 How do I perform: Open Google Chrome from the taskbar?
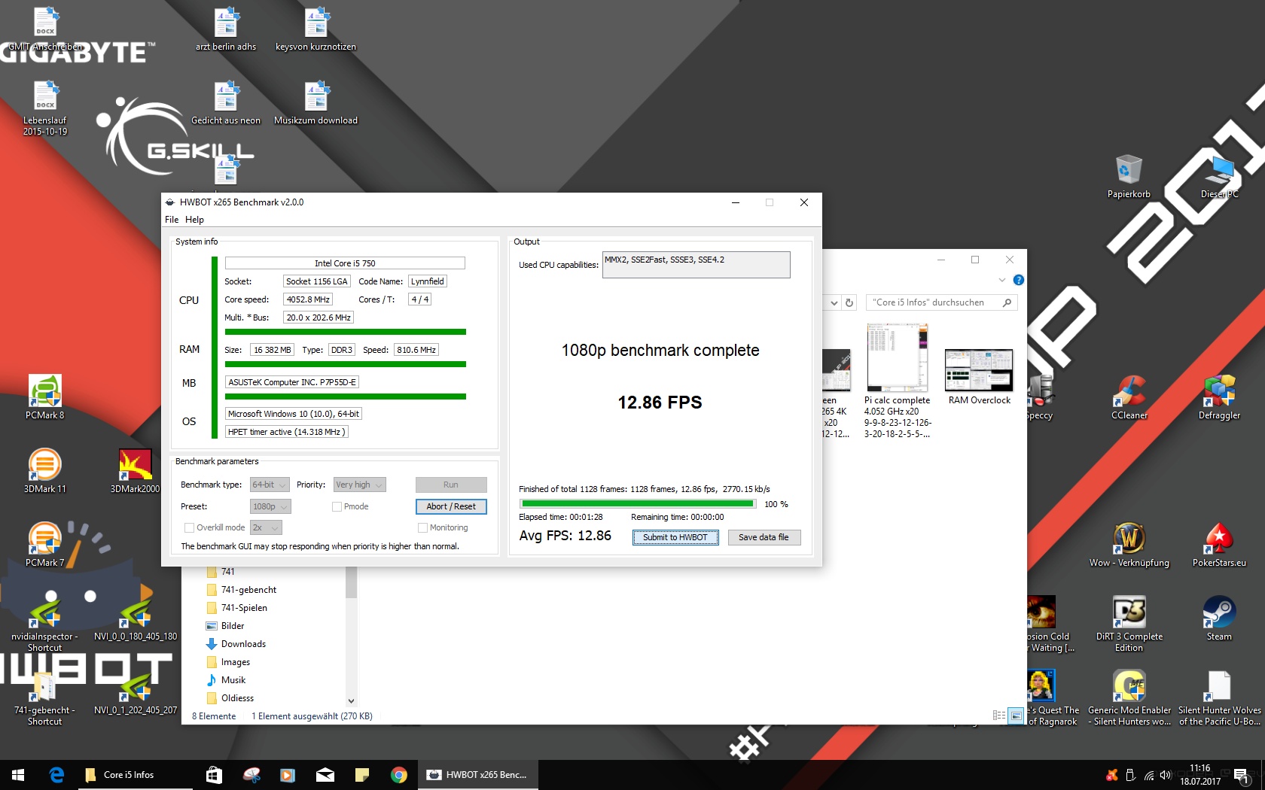click(399, 775)
